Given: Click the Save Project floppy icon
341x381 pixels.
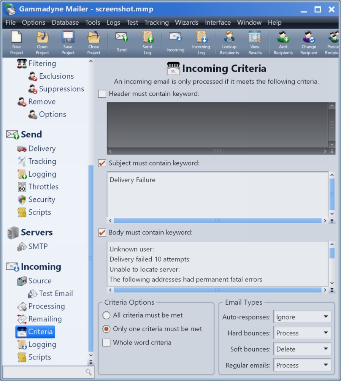Looking at the screenshot, I should point(68,43).
